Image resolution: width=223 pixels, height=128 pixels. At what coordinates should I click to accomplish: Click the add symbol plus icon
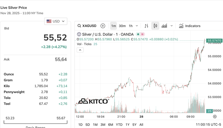(103, 26)
